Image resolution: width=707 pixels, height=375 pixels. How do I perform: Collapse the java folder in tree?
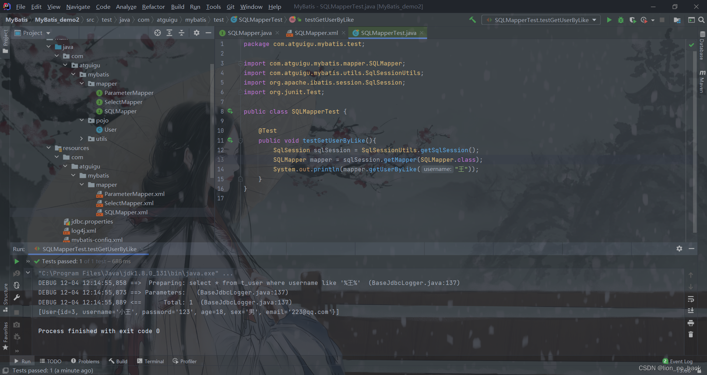click(x=49, y=47)
